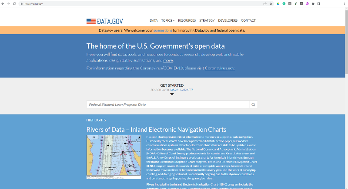Click the browser address bar URL

[x=34, y=4]
